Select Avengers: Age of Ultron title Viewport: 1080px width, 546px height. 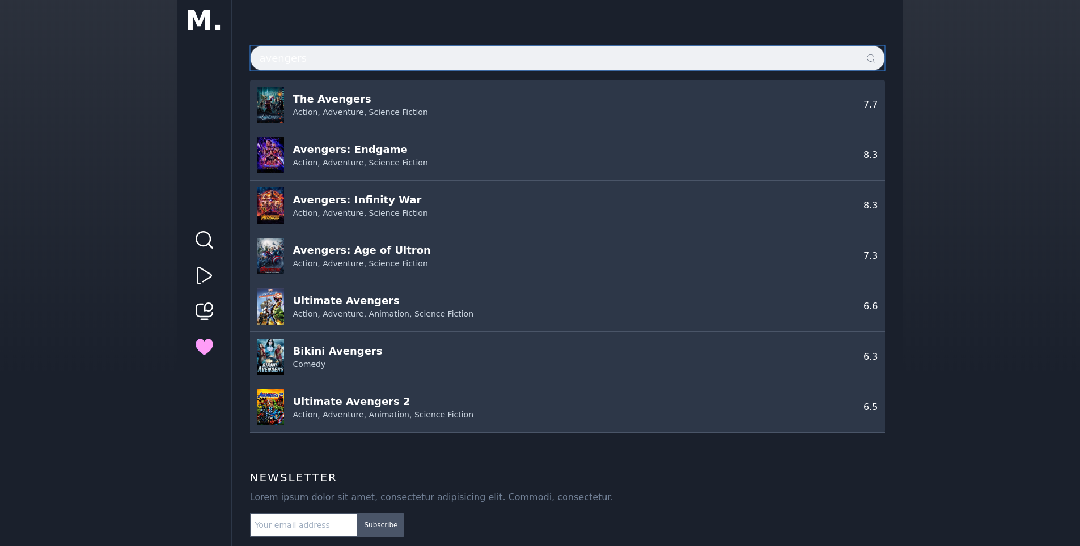(x=362, y=250)
